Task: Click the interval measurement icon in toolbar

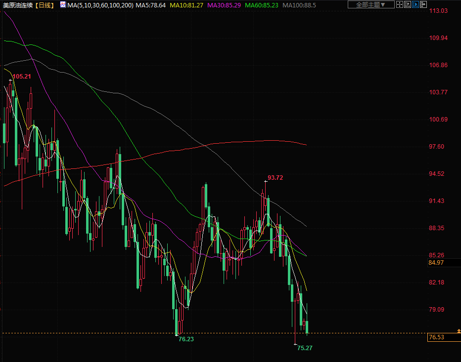Action: tap(408, 5)
